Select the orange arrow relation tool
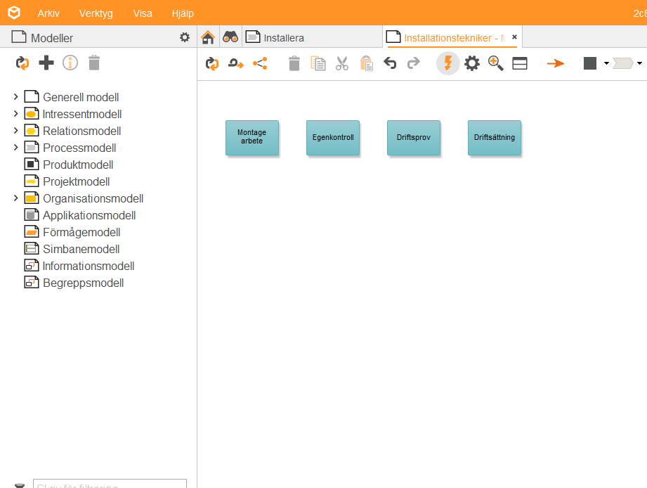Viewport: 647px width, 488px height. pyautogui.click(x=556, y=64)
